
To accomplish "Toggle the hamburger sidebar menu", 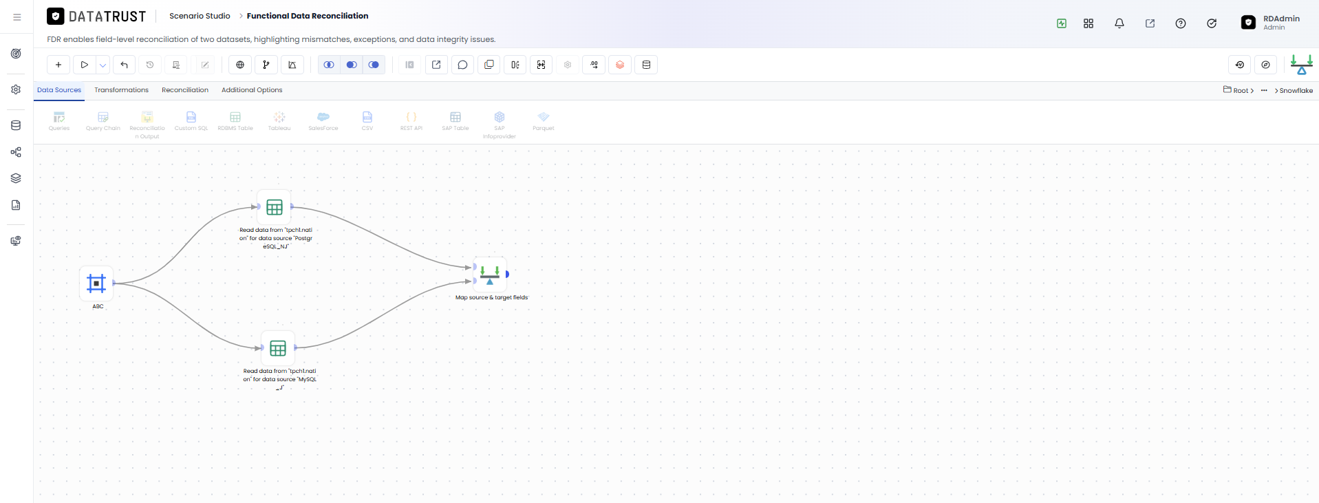I will pyautogui.click(x=17, y=17).
